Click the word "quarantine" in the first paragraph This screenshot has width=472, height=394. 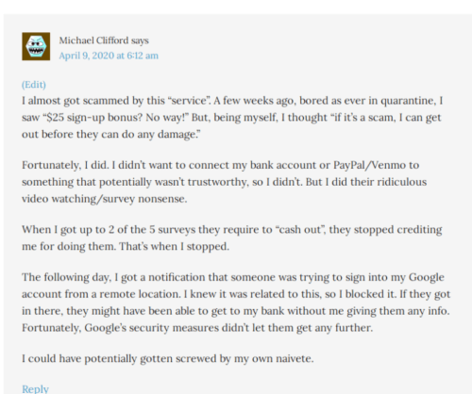pyautogui.click(x=408, y=101)
